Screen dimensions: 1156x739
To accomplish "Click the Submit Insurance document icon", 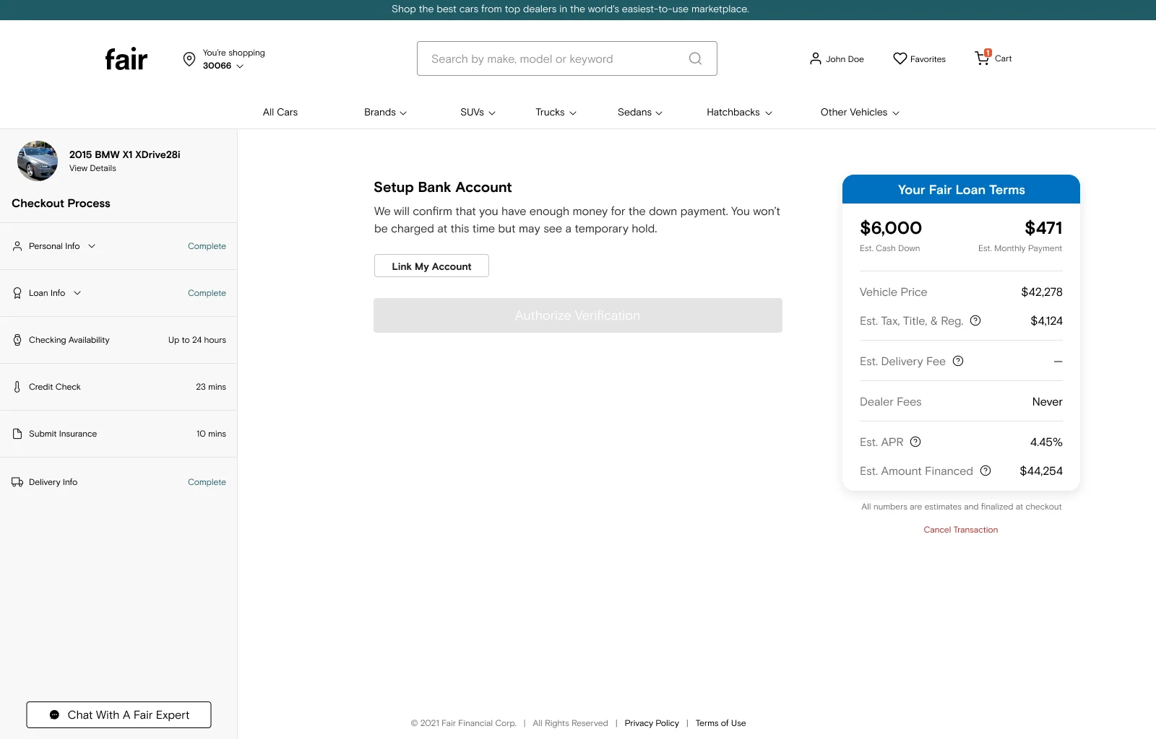I will point(17,434).
